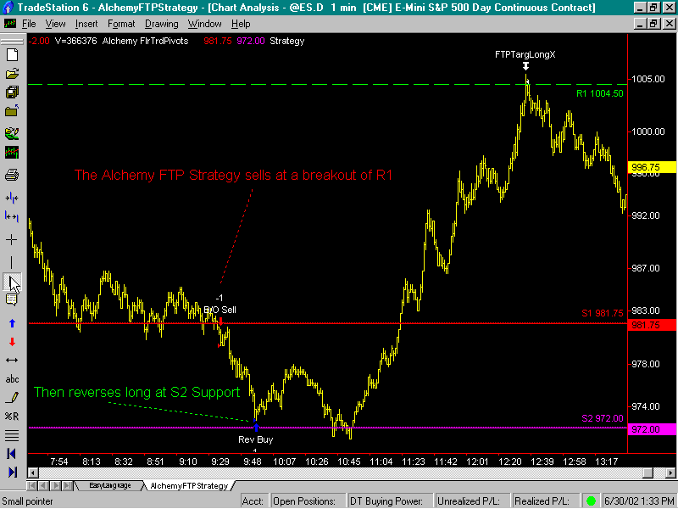Click the DT Buying Power status field
The image size is (678, 509).
[391, 501]
